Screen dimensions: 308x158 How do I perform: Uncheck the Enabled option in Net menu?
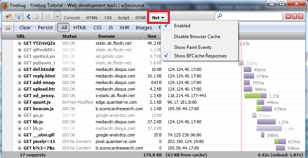click(182, 26)
